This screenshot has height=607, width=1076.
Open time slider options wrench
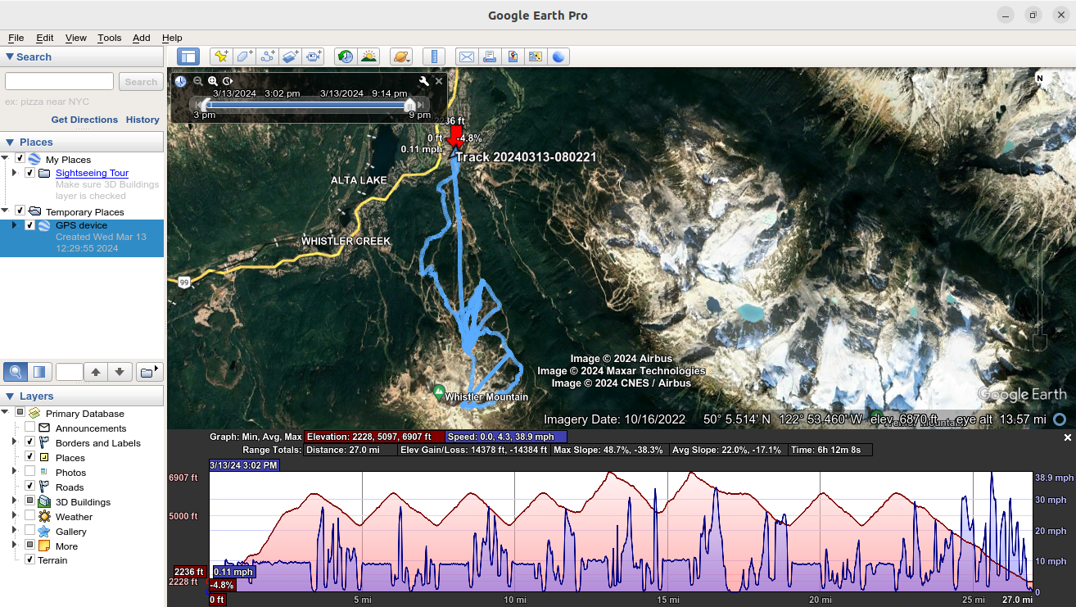(423, 81)
